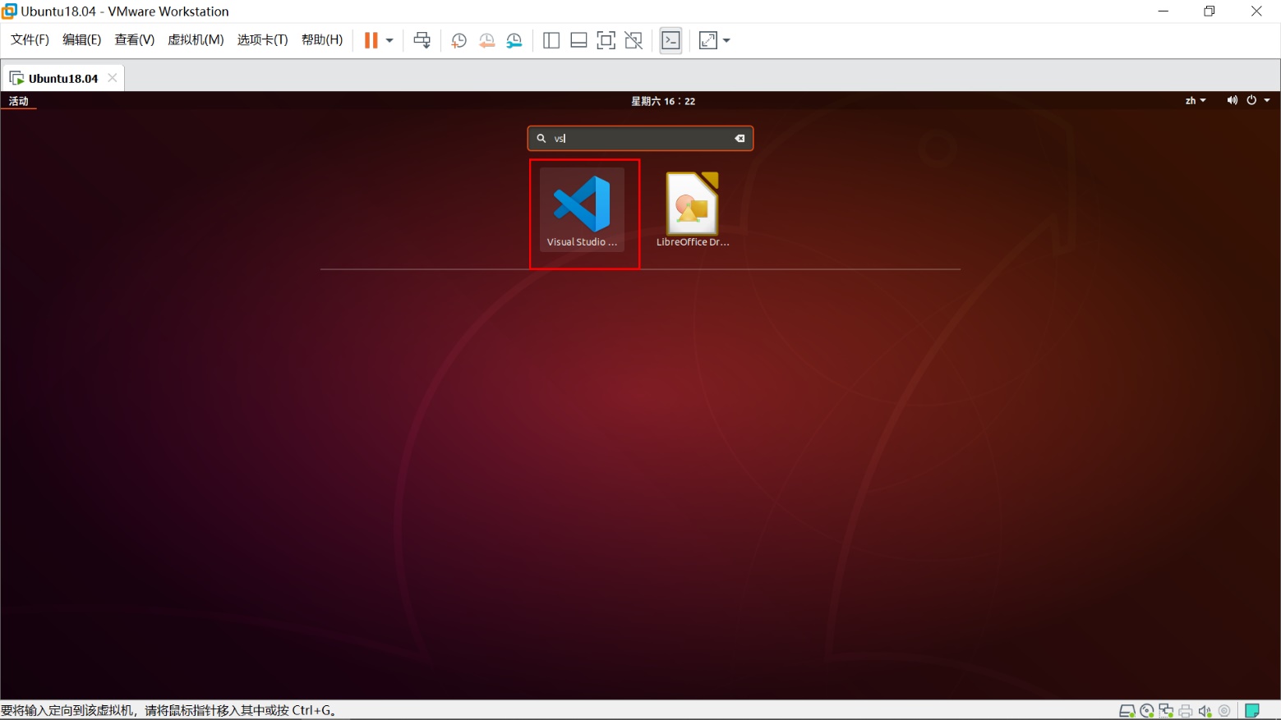Click the camera device status icon

coord(1224,711)
